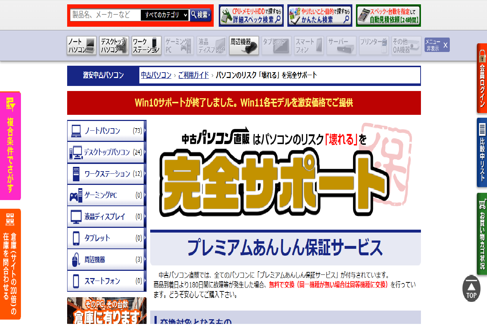Click the ご利用ガイド breadcrumb link
487x325 pixels.
point(194,75)
